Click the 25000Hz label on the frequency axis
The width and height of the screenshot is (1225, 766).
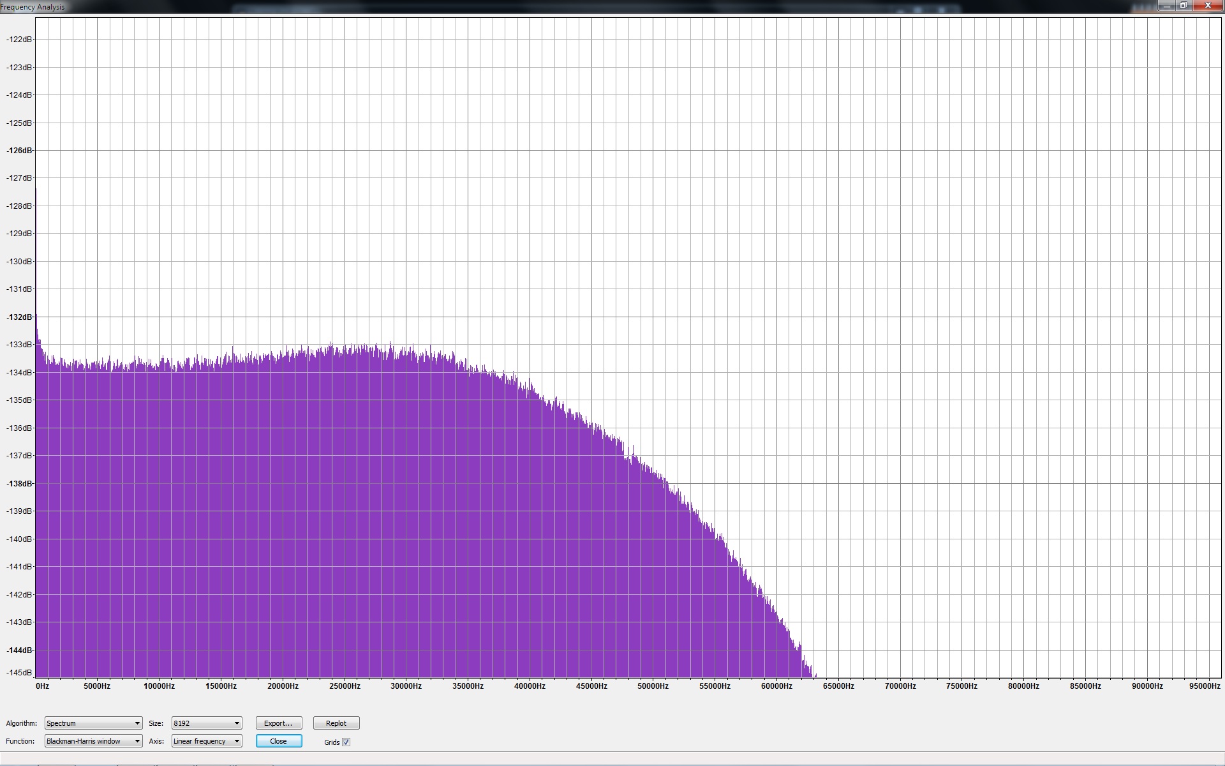[x=345, y=686]
